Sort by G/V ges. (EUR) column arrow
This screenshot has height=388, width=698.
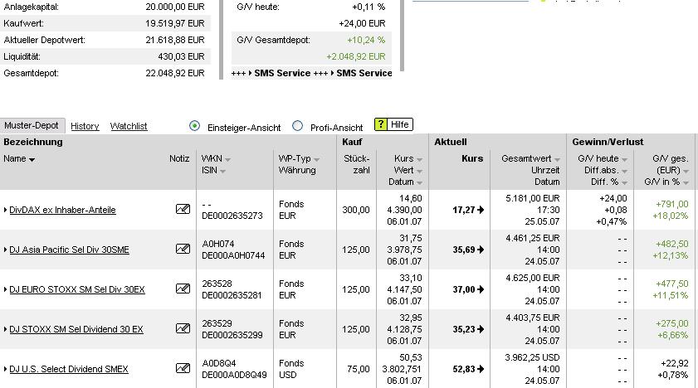tap(686, 171)
